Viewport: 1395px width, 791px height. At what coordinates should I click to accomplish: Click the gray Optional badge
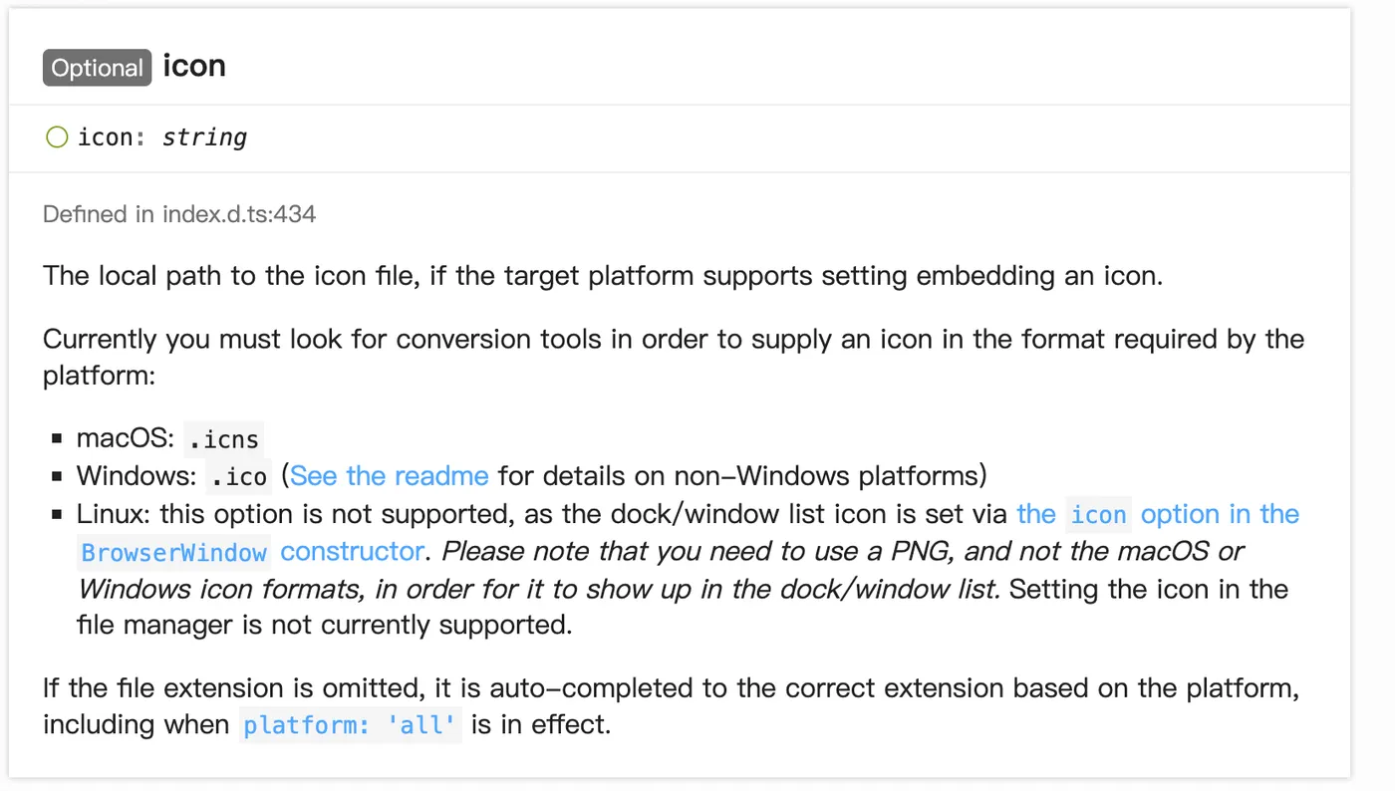[x=97, y=68]
